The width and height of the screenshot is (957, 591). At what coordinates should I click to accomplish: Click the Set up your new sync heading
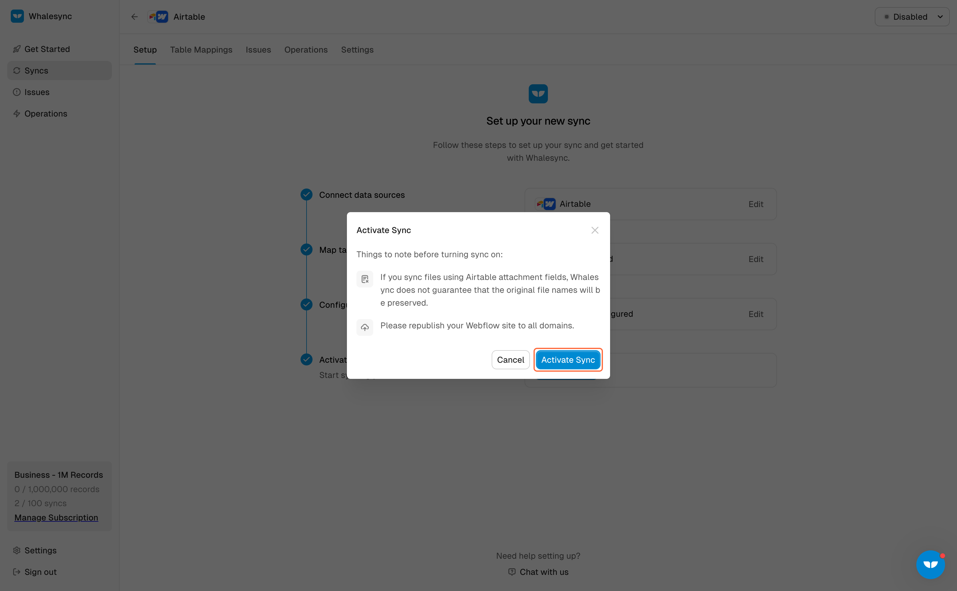pos(538,121)
